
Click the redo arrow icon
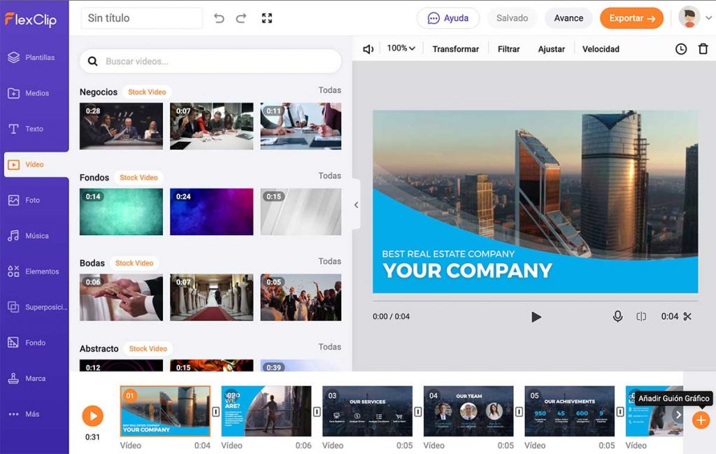(241, 18)
